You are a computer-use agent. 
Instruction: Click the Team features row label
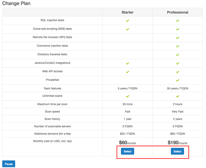pos(52,88)
